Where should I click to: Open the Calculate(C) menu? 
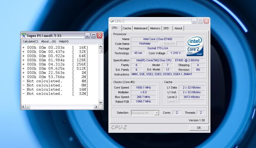(x=30, y=41)
